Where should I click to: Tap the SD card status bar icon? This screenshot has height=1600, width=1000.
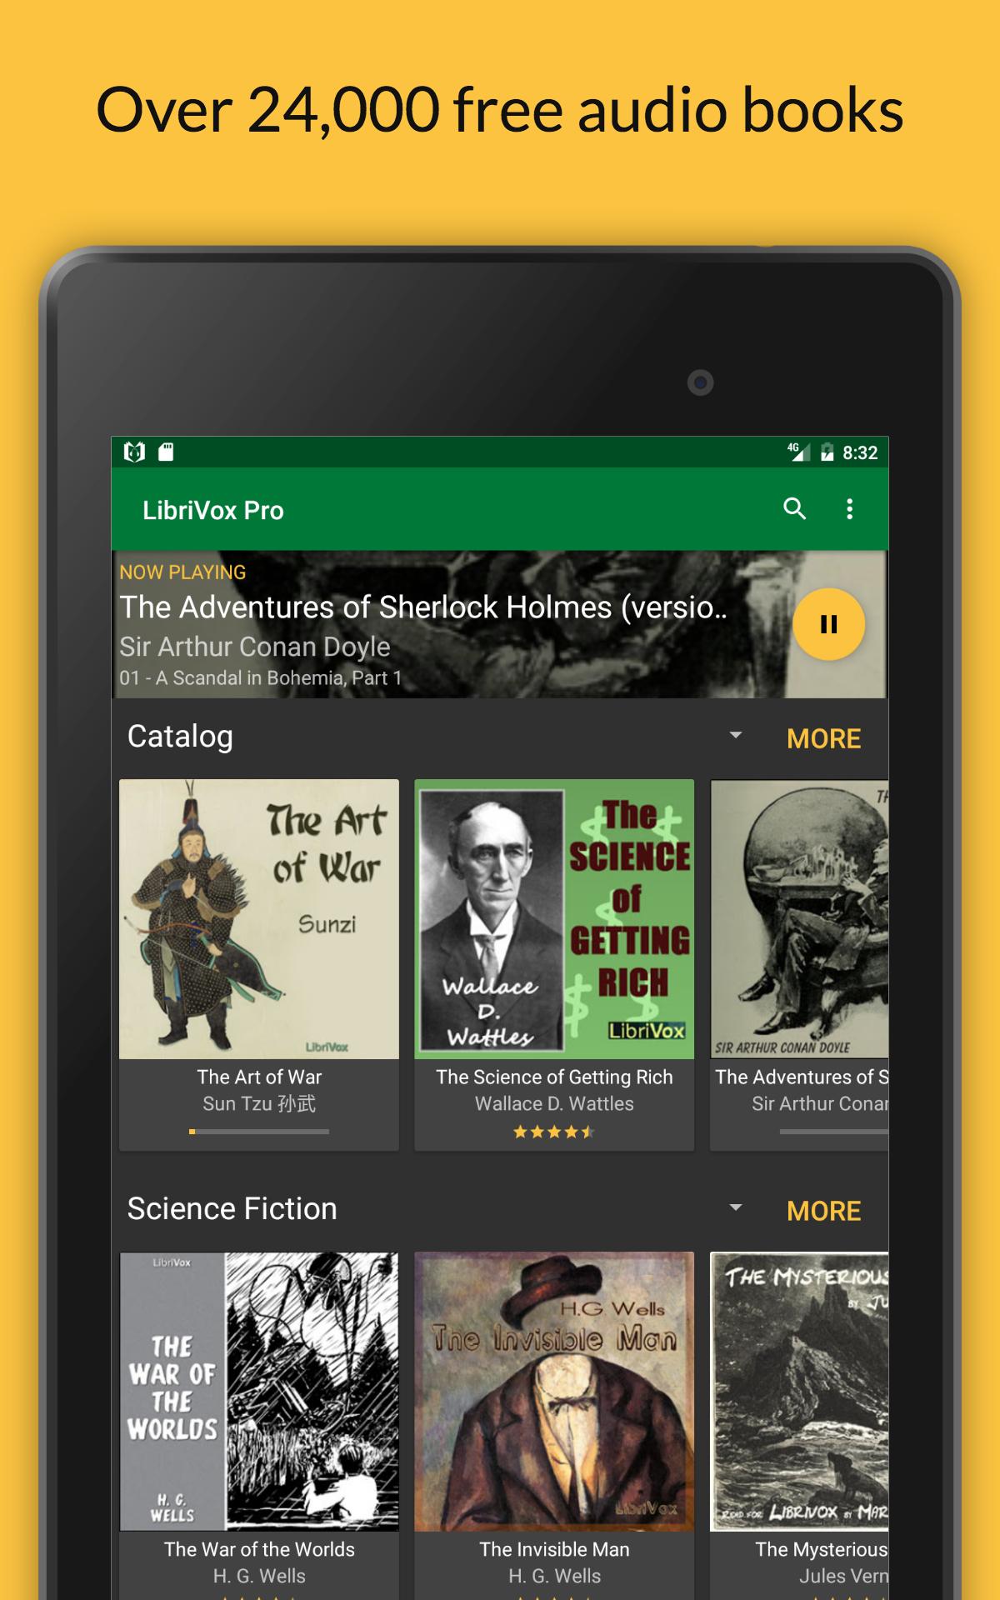click(166, 452)
